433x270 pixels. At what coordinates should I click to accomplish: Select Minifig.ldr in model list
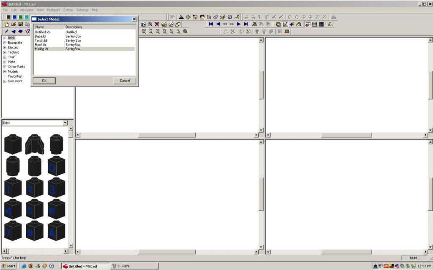(41, 49)
